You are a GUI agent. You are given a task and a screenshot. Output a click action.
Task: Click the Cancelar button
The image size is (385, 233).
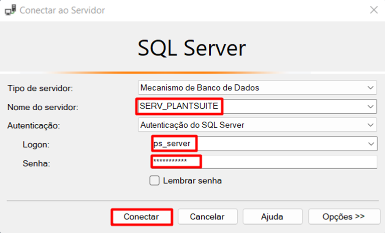pyautogui.click(x=207, y=217)
